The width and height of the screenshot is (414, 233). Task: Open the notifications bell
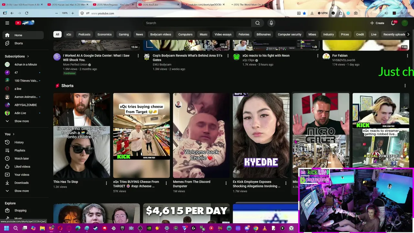coord(393,23)
